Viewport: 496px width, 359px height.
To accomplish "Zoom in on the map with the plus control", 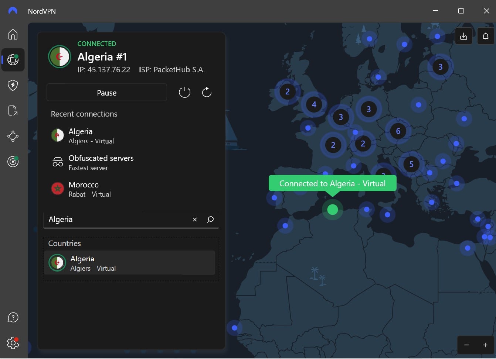I will click(485, 345).
